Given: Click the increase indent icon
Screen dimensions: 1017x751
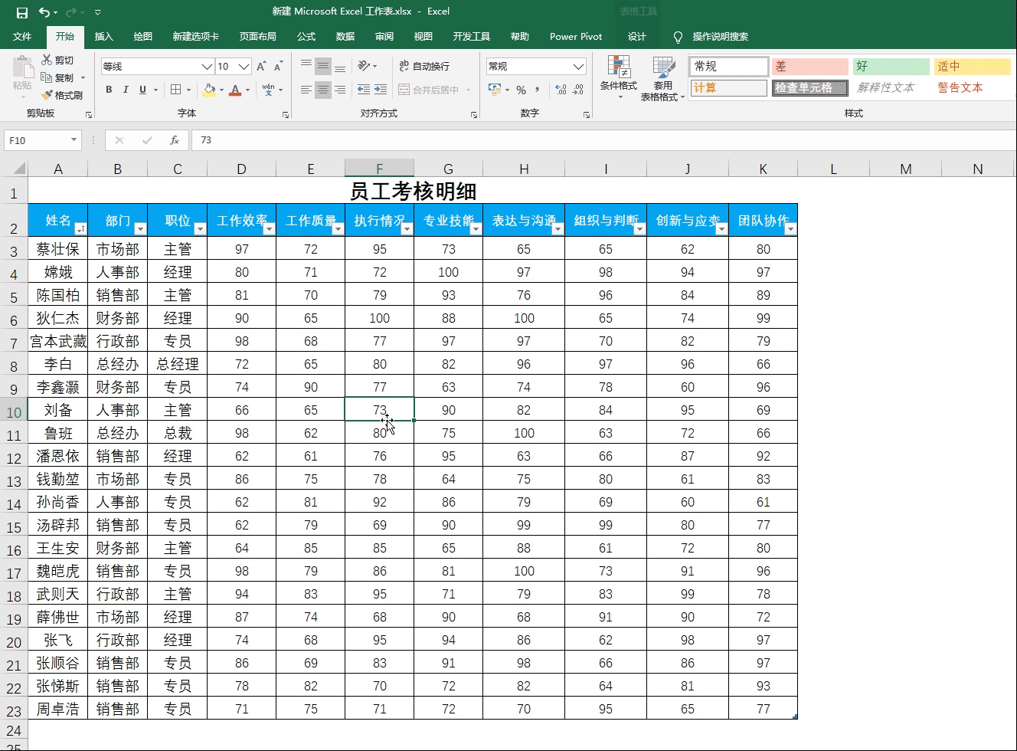Looking at the screenshot, I should coord(381,90).
